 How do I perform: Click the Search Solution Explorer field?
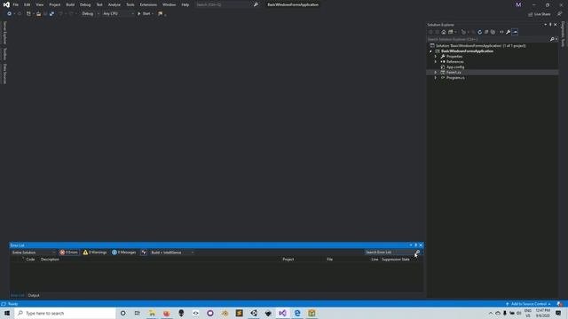tap(487, 39)
